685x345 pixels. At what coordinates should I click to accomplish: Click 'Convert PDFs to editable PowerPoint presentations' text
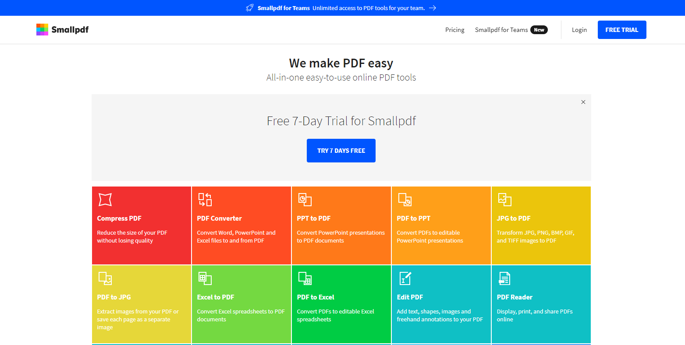[x=430, y=237]
